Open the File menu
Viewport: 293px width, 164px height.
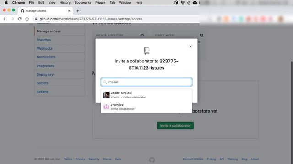point(32,3)
